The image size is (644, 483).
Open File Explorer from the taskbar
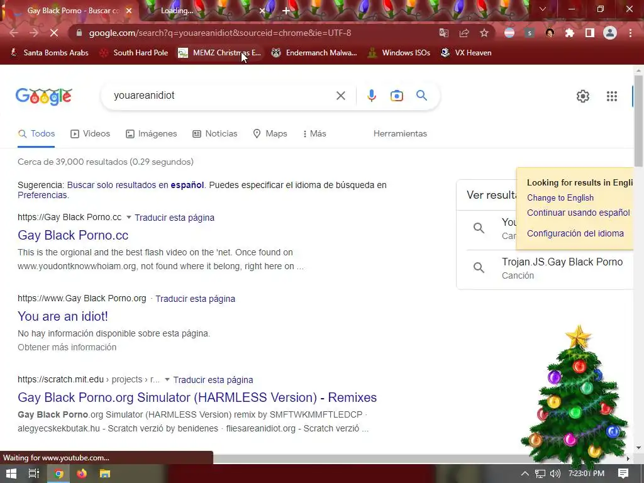coord(105,474)
